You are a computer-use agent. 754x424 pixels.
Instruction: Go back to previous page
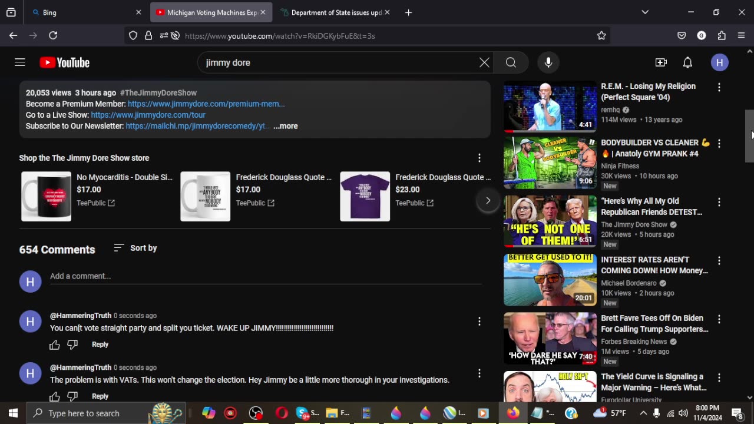(13, 35)
